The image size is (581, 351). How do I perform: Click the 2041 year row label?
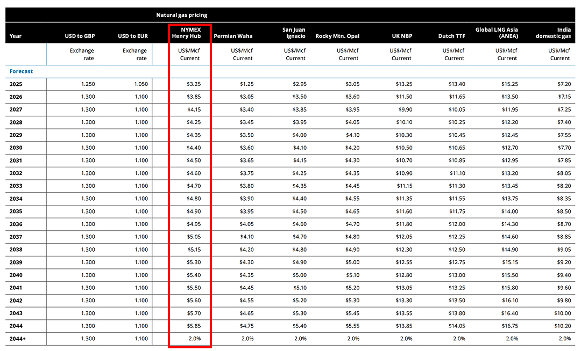pyautogui.click(x=16, y=288)
